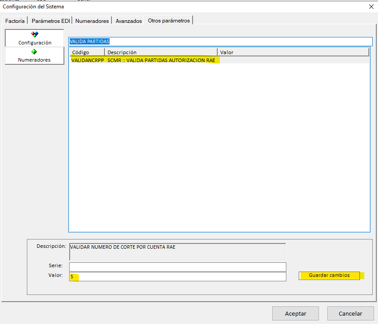Click the green diamond Numeradores icon
The width and height of the screenshot is (378, 324).
point(34,52)
